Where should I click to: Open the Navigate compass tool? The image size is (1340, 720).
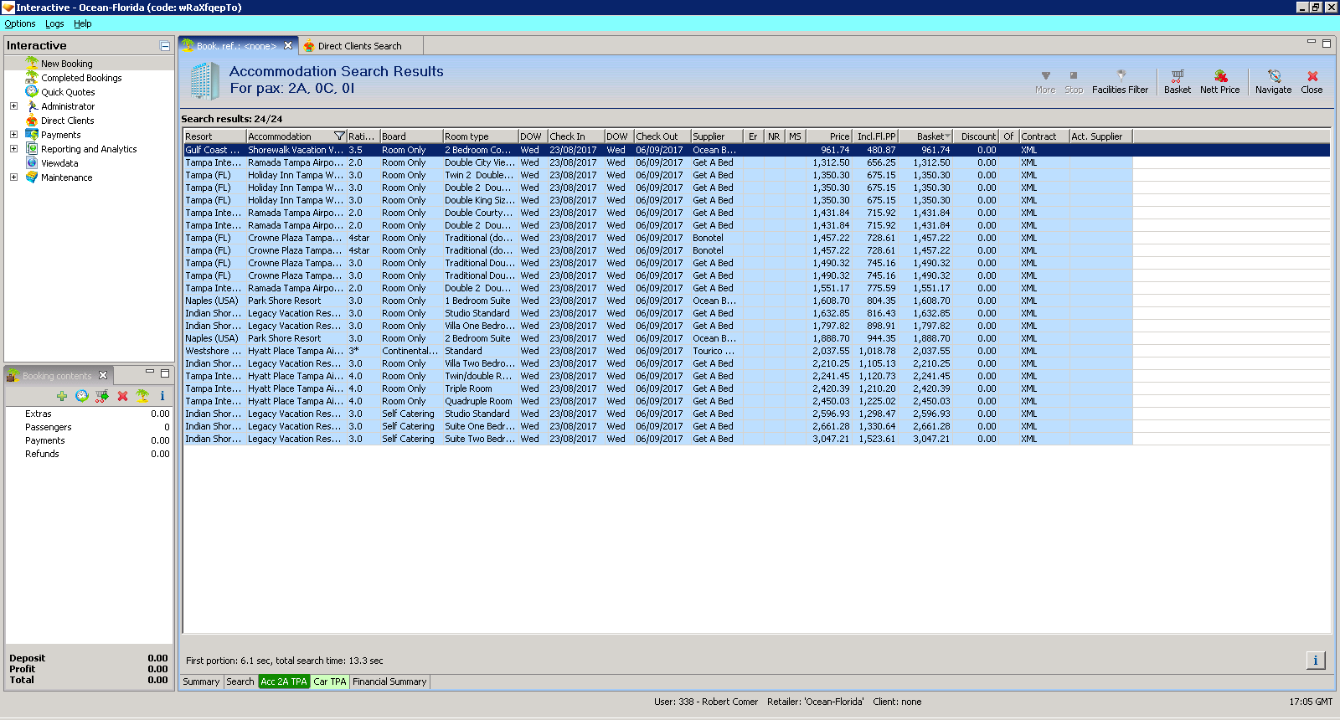pyautogui.click(x=1273, y=81)
